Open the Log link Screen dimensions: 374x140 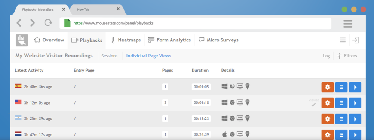[326, 56]
